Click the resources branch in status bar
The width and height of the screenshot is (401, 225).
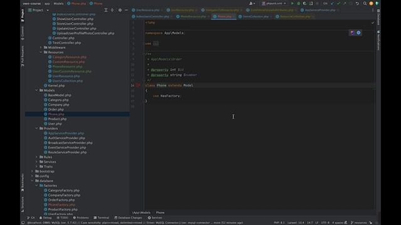click(358, 222)
